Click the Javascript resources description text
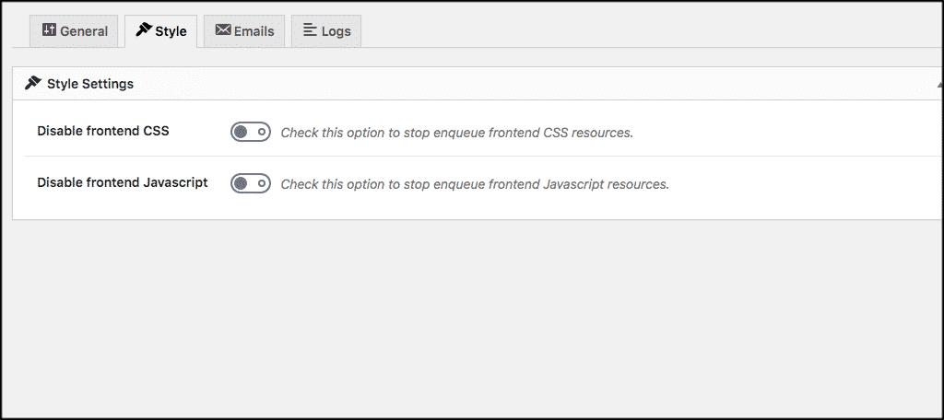This screenshot has width=944, height=420. point(474,184)
